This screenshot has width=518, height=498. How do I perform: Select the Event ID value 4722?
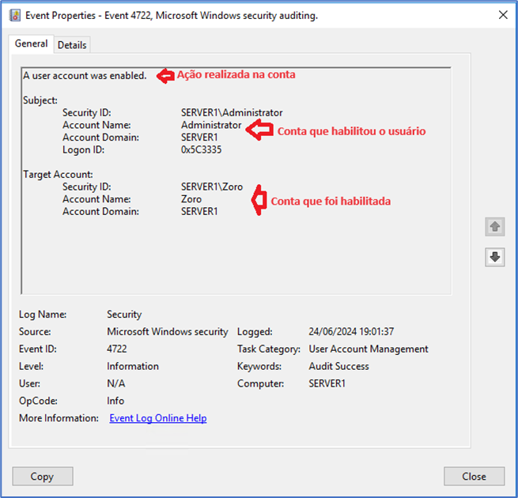(117, 349)
